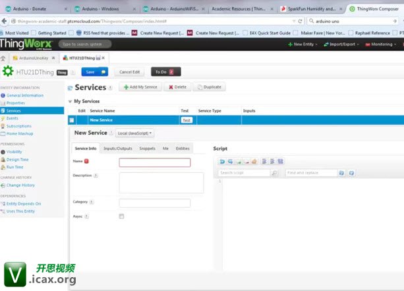Open Properties in sidebar

click(16, 103)
